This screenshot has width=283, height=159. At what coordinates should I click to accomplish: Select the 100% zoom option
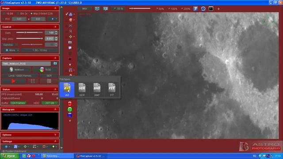[172, 9]
